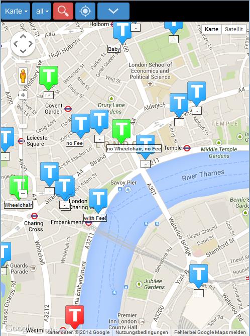This screenshot has height=336, width=250.
Task: Click the pan navigation control circle
Action: coord(23,44)
